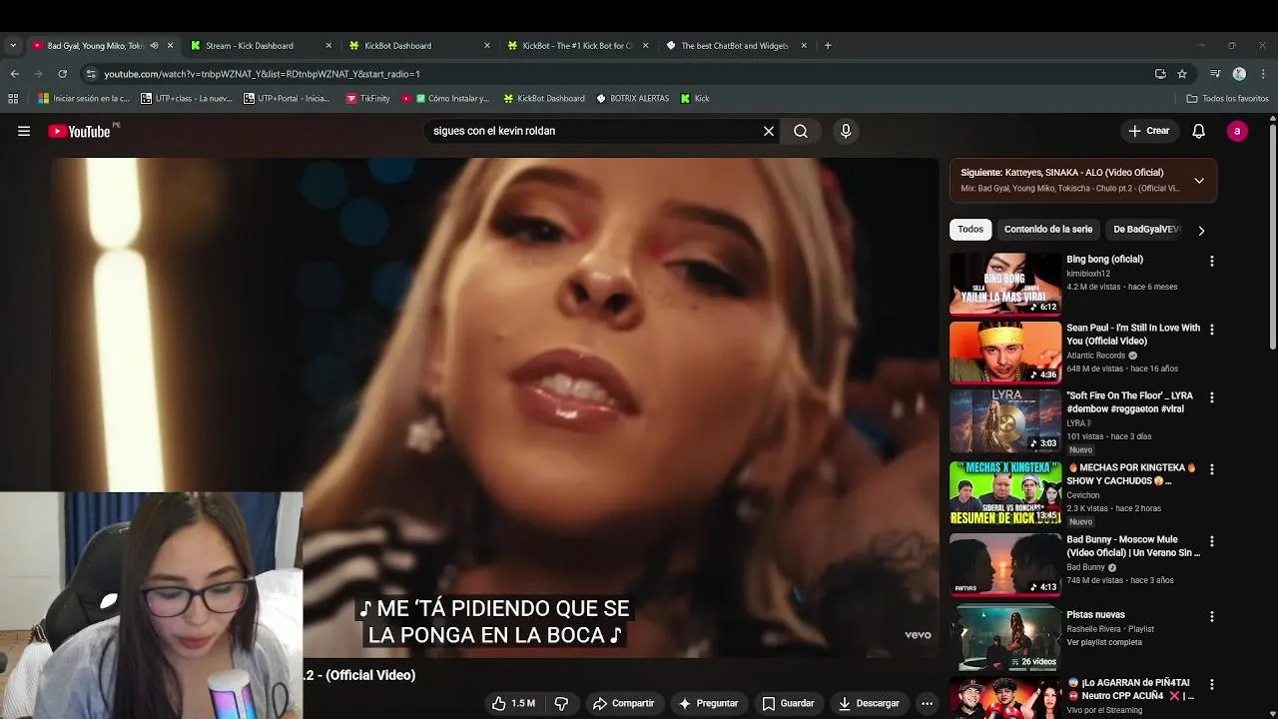Open the Atlantic Records channel link
The image size is (1278, 719).
pyautogui.click(x=1095, y=356)
